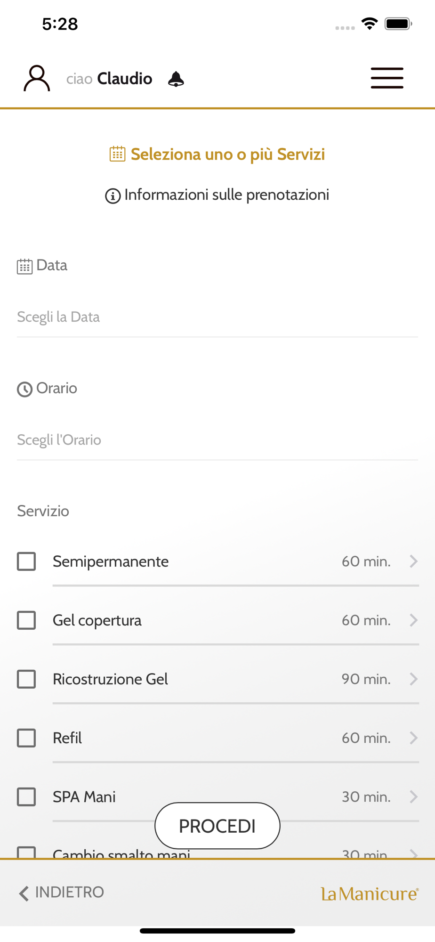Open the user profile icon
This screenshot has width=435, height=942.
point(37,78)
